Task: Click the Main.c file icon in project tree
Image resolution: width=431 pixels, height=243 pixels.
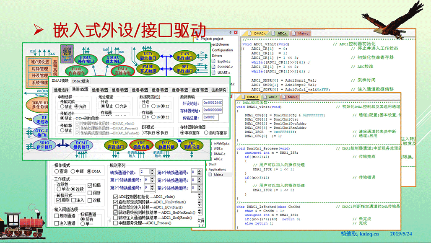Action: coord(210,174)
